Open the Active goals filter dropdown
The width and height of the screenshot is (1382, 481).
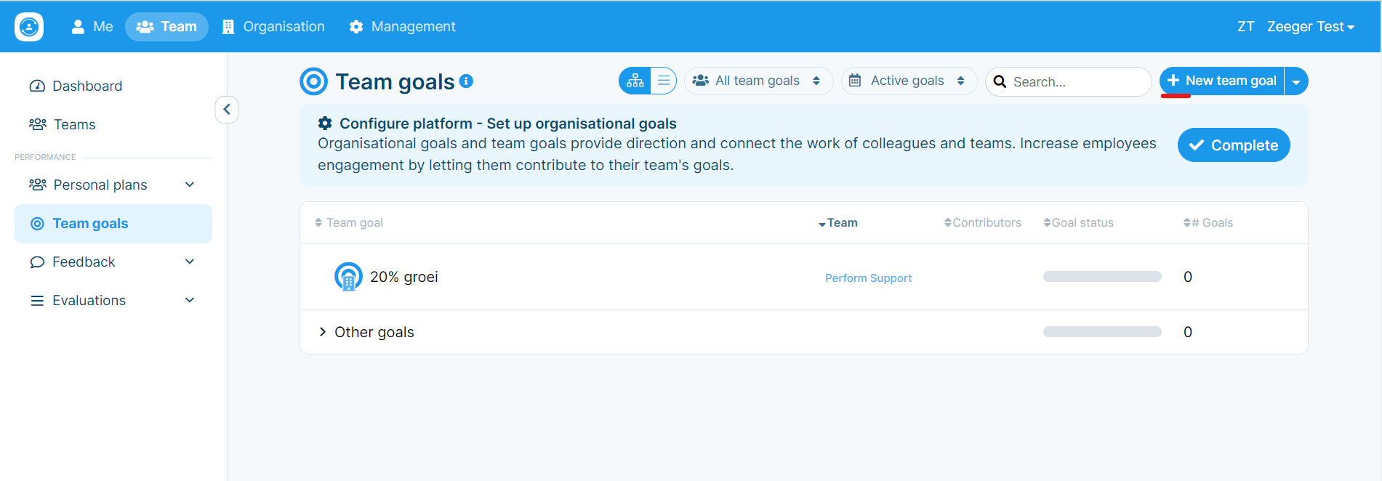point(909,81)
